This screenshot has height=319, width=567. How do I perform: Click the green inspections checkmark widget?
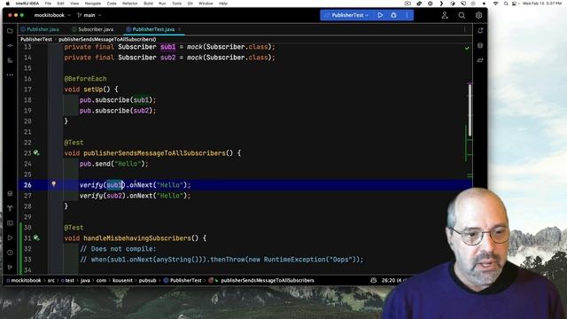pyautogui.click(x=467, y=48)
